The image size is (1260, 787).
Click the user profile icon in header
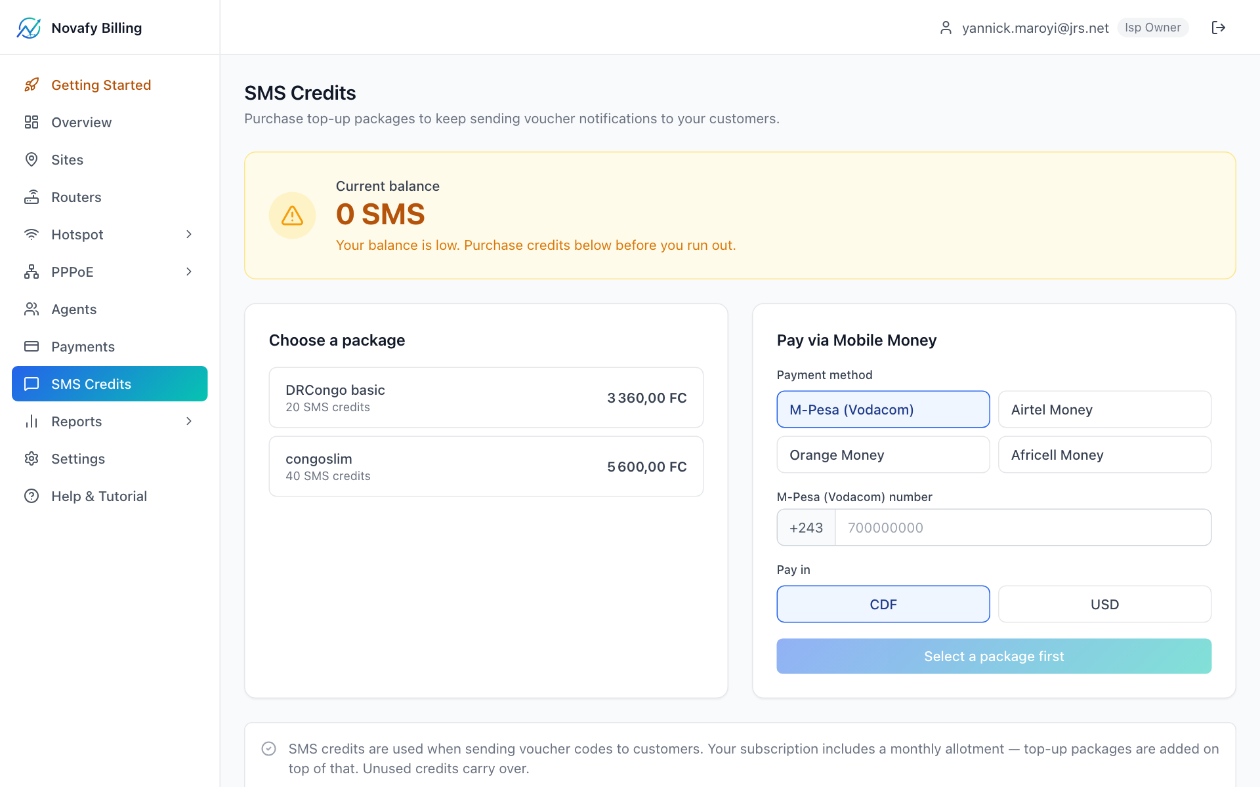point(946,28)
